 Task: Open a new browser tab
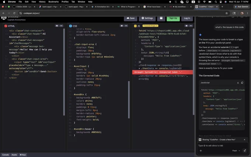tap(222, 7)
